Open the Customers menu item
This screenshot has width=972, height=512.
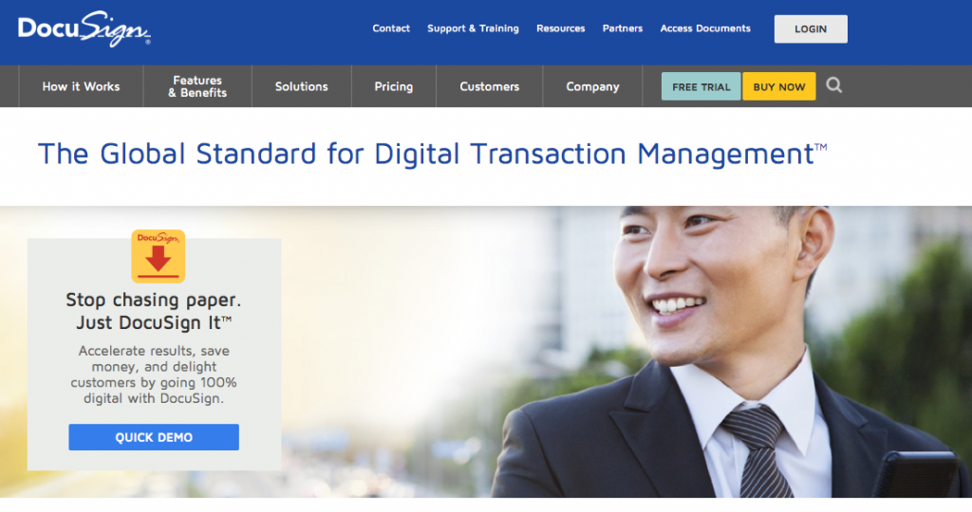(490, 86)
